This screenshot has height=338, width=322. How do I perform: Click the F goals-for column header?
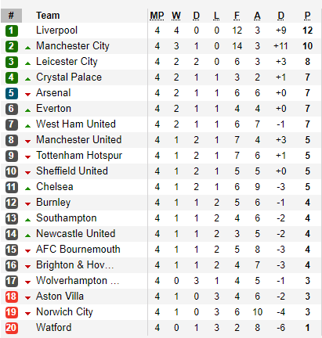pyautogui.click(x=237, y=16)
